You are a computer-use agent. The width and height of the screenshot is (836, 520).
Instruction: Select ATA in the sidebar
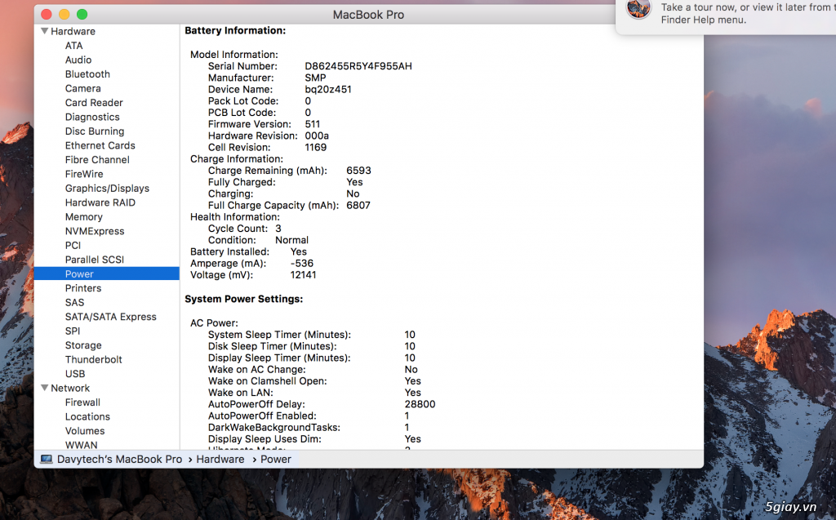pyautogui.click(x=73, y=46)
